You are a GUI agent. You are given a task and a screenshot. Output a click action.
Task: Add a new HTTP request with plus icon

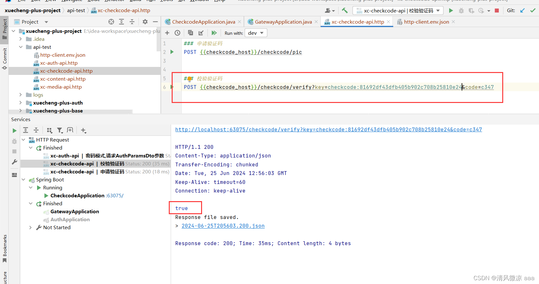point(167,33)
